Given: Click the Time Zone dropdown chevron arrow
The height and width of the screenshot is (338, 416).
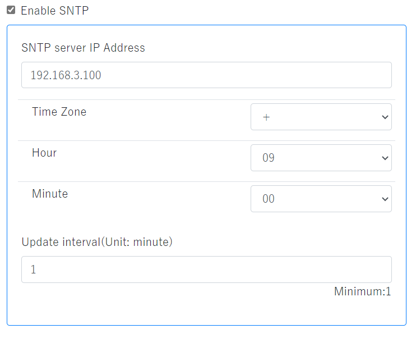Looking at the screenshot, I should coord(385,117).
